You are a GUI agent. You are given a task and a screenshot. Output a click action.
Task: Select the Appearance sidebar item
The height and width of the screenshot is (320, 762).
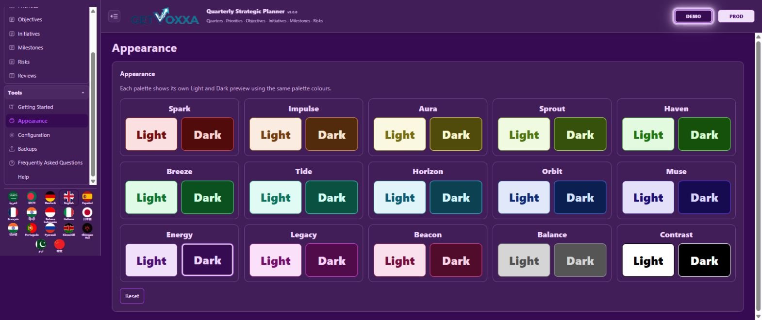click(47, 121)
